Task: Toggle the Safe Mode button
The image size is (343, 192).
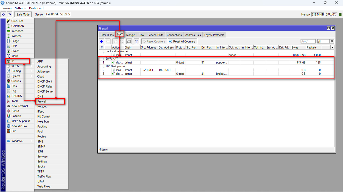Action: pos(23,14)
